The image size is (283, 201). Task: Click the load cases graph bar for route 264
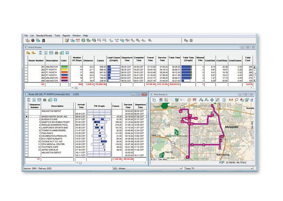pos(114,75)
